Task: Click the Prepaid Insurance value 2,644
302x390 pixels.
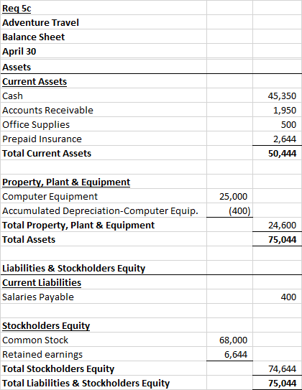Action: pyautogui.click(x=285, y=139)
